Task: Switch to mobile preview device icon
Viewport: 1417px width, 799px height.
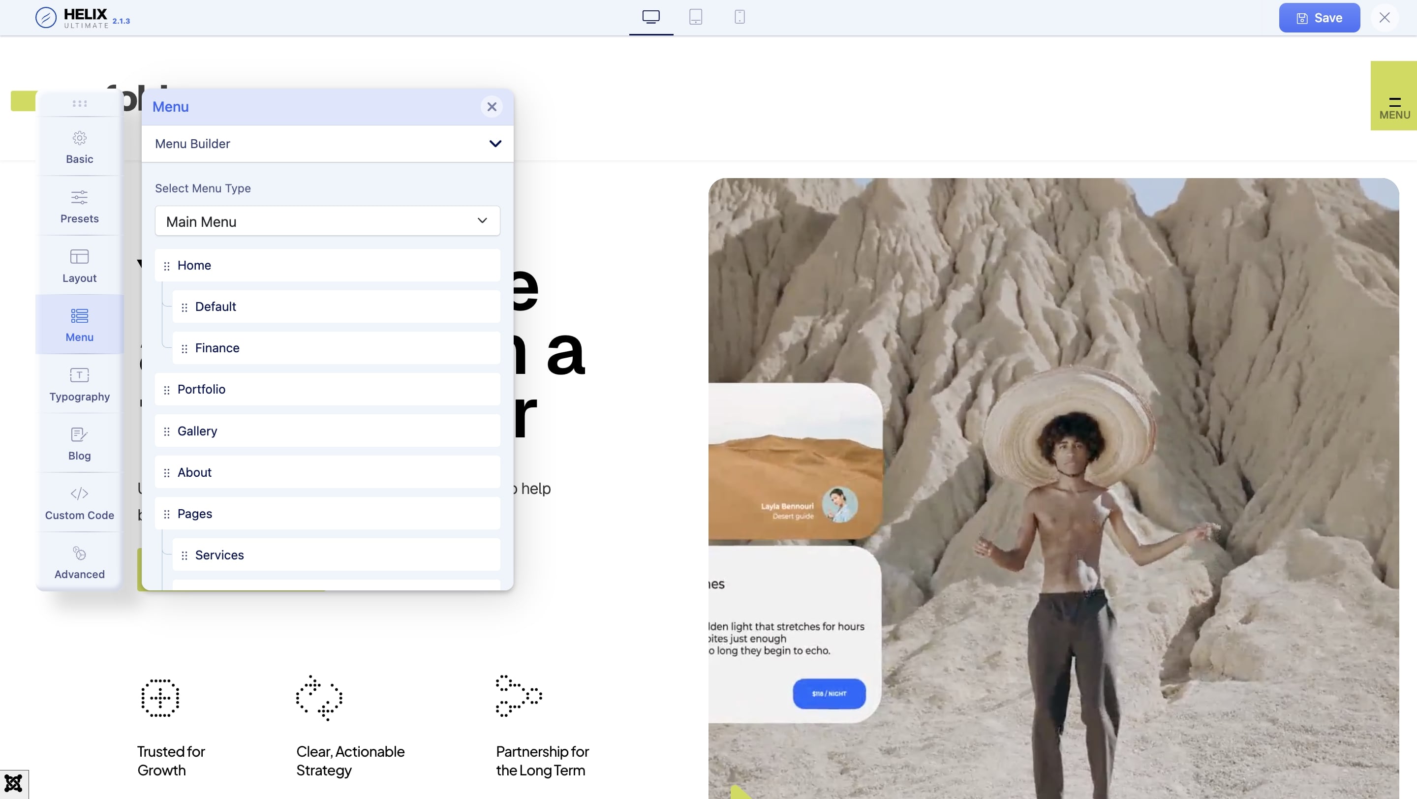Action: [x=739, y=17]
